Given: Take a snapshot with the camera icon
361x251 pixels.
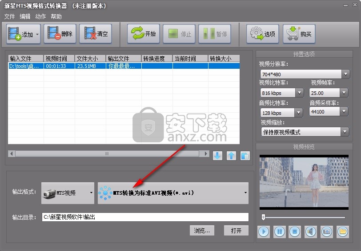Looking at the screenshot, I should pos(327,231).
